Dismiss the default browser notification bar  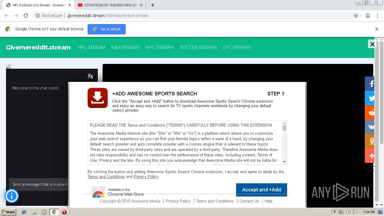coord(376,29)
